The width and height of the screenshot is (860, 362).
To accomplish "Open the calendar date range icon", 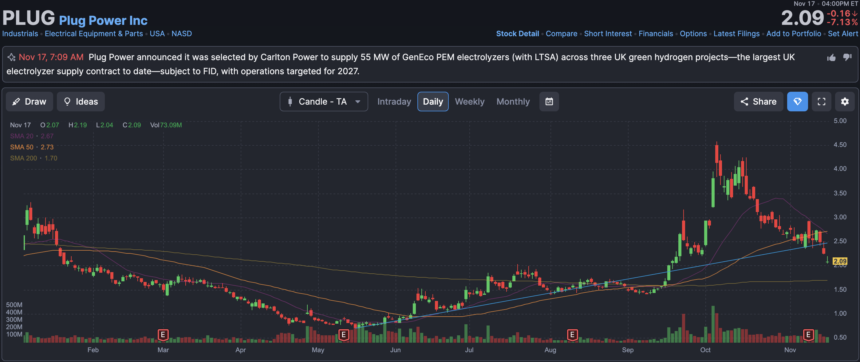I will (549, 102).
